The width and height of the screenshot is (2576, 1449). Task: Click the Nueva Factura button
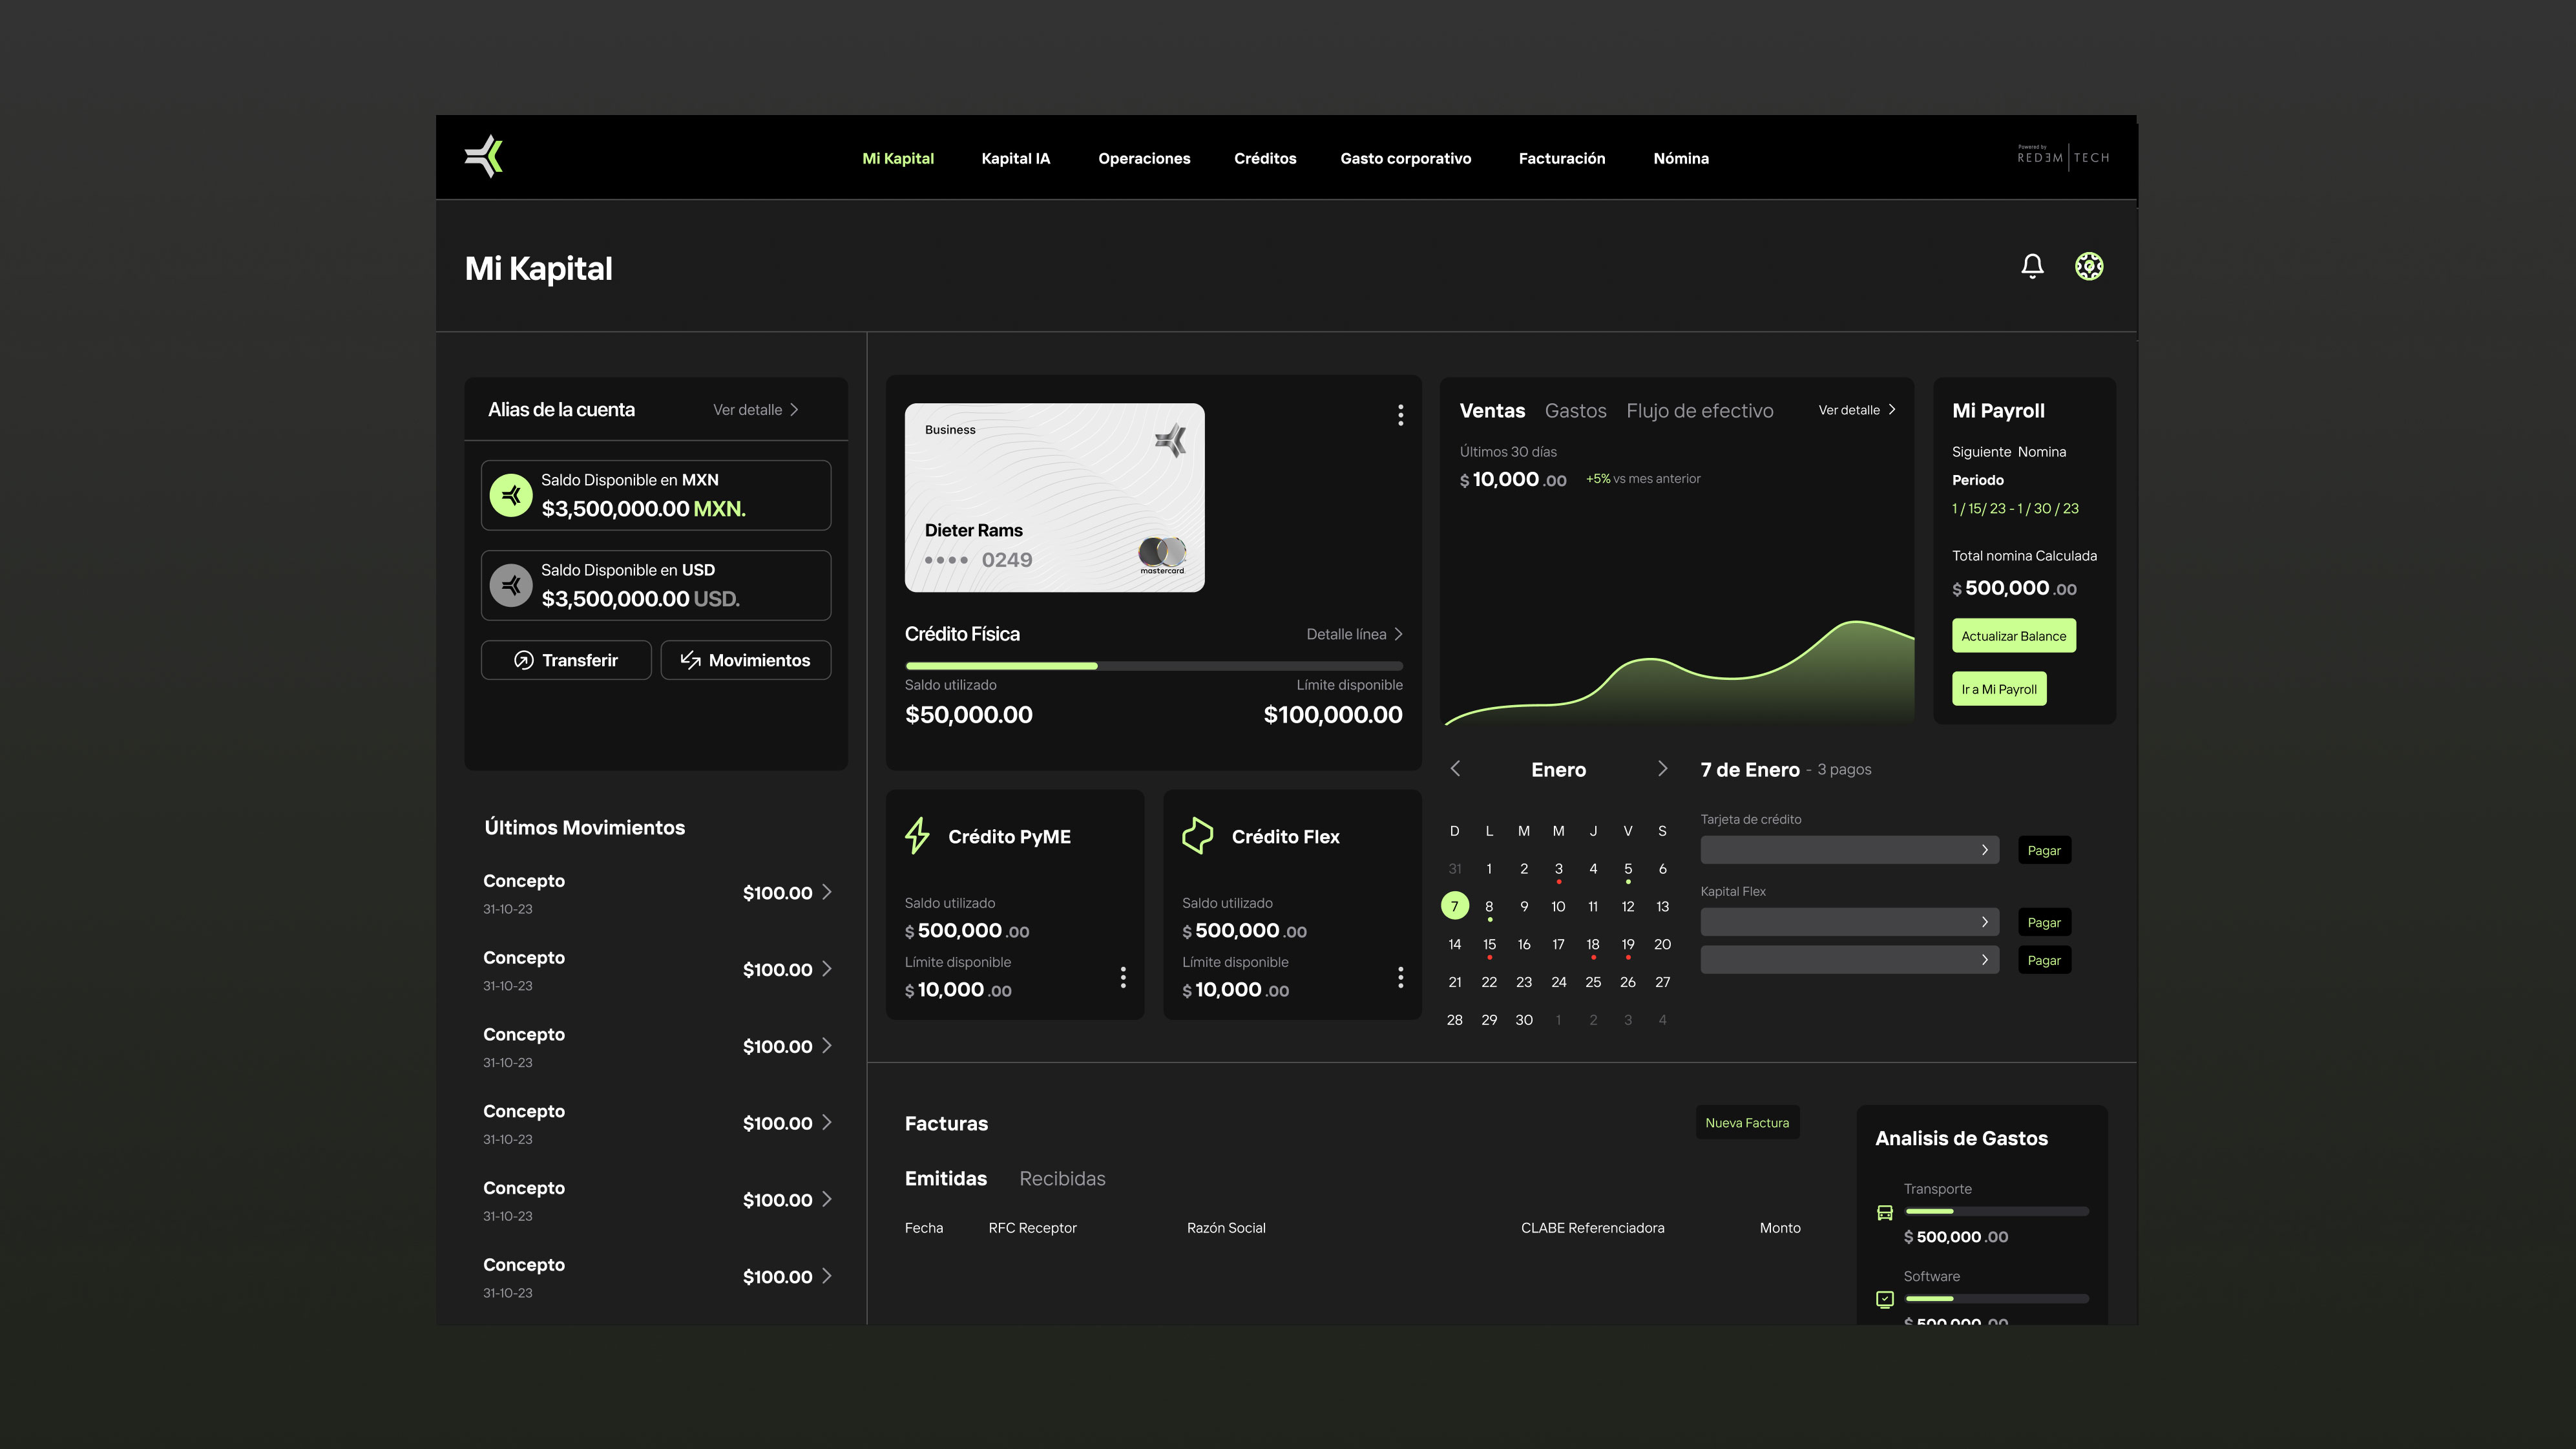point(1747,1122)
